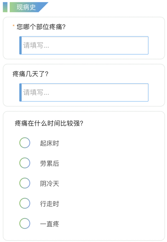Pick the 行走时 radio option circle
This screenshot has width=167, height=242.
point(25,203)
